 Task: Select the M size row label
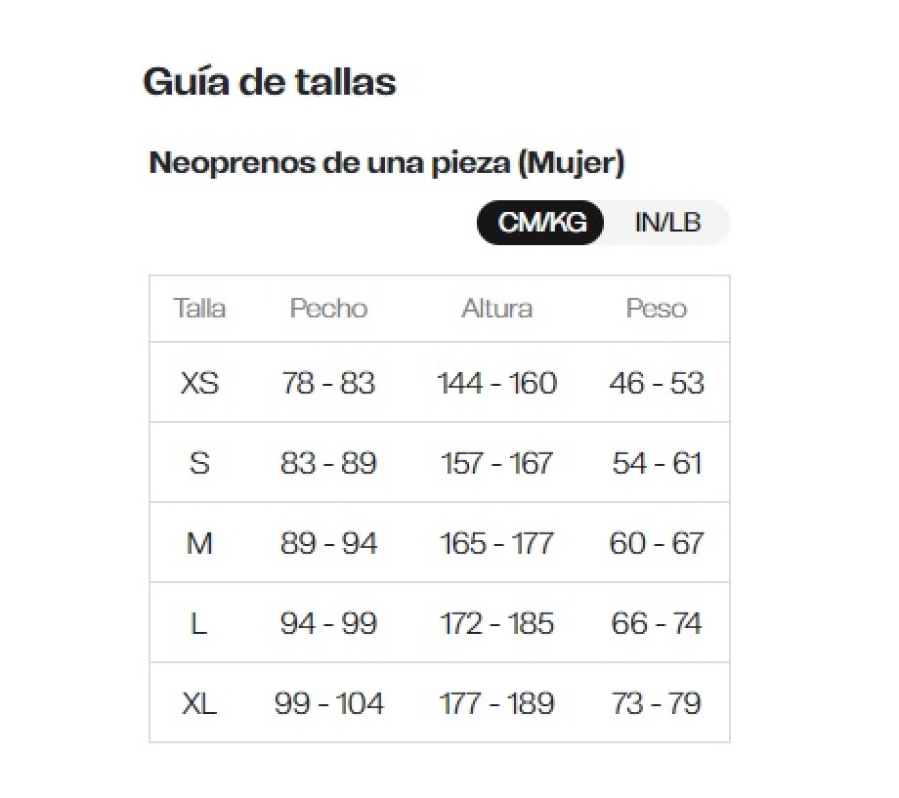(199, 543)
